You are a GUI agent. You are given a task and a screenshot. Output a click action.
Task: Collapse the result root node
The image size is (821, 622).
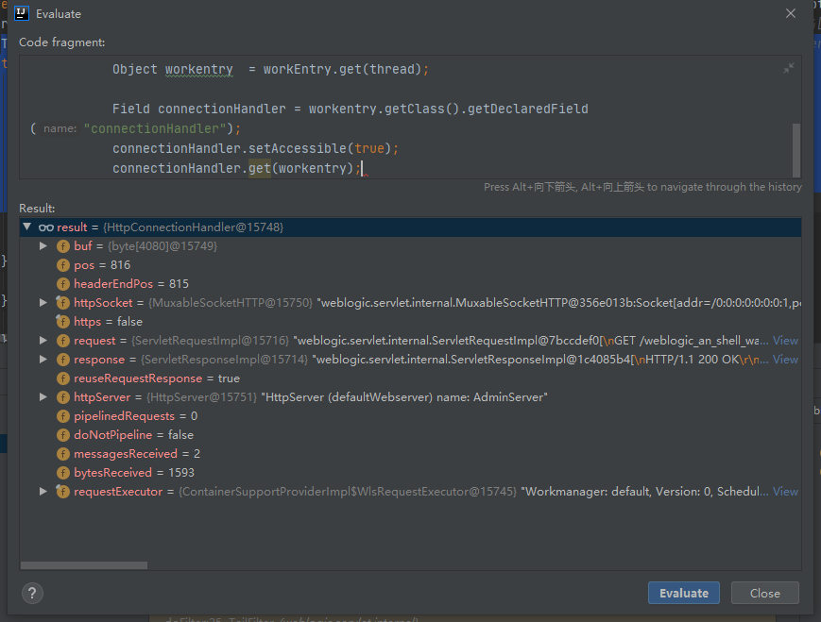[27, 227]
